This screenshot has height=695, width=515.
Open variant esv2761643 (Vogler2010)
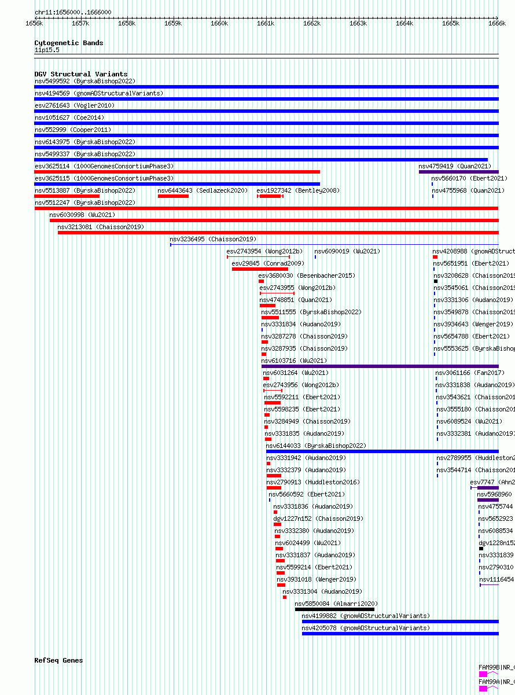click(74, 106)
